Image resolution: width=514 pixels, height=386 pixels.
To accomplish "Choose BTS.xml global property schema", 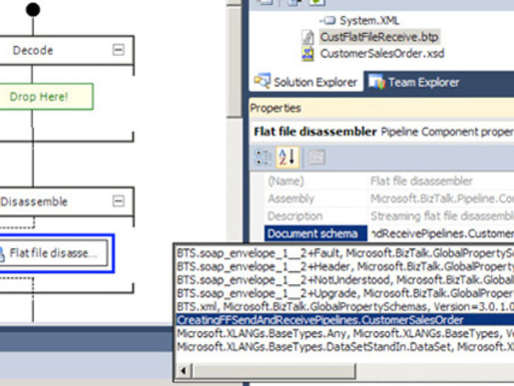I will (x=345, y=306).
